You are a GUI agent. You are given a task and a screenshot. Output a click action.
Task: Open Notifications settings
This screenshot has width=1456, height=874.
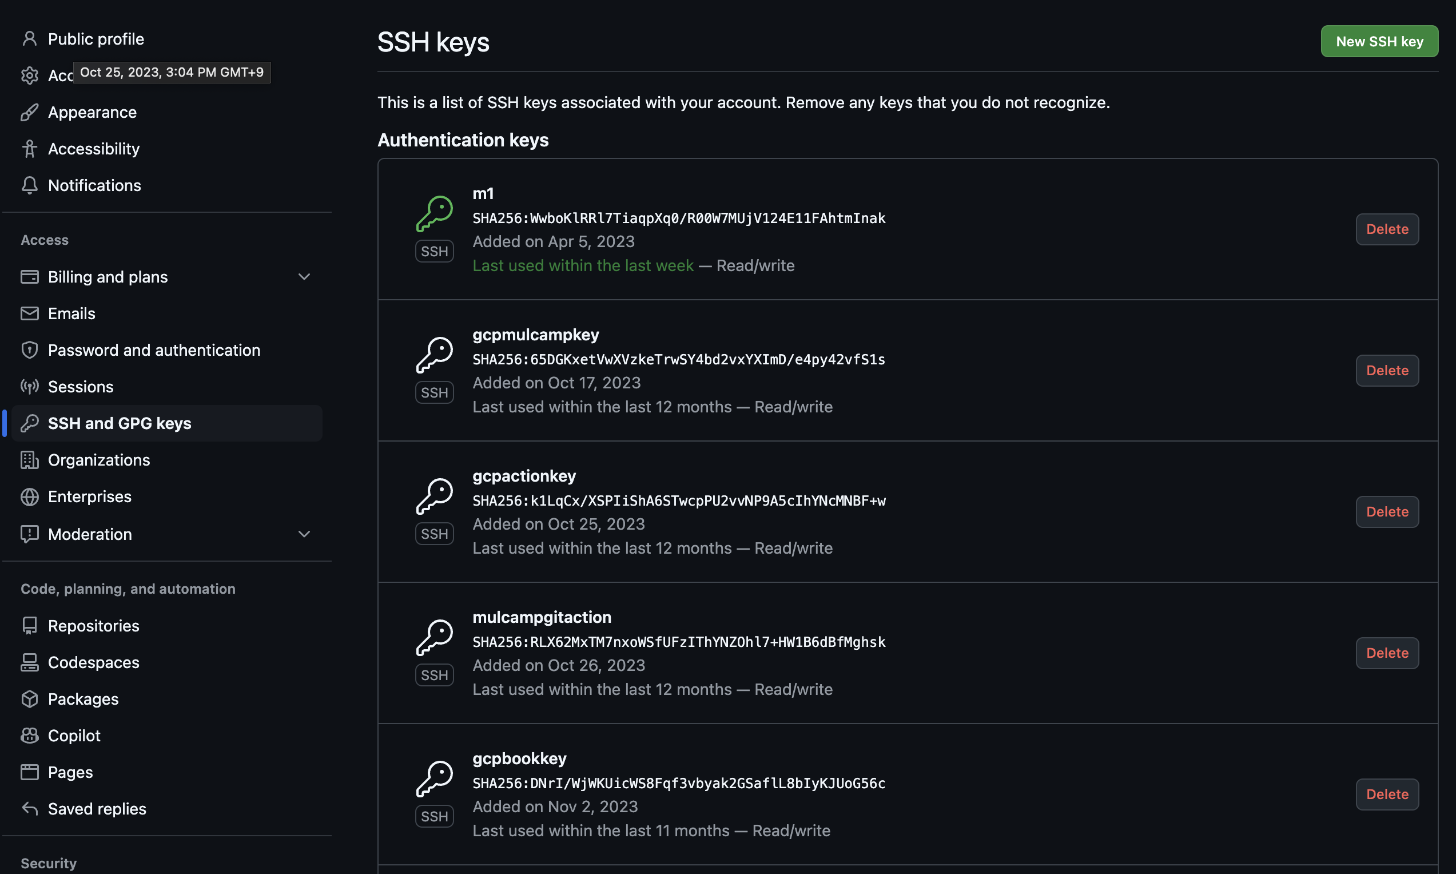[166, 185]
